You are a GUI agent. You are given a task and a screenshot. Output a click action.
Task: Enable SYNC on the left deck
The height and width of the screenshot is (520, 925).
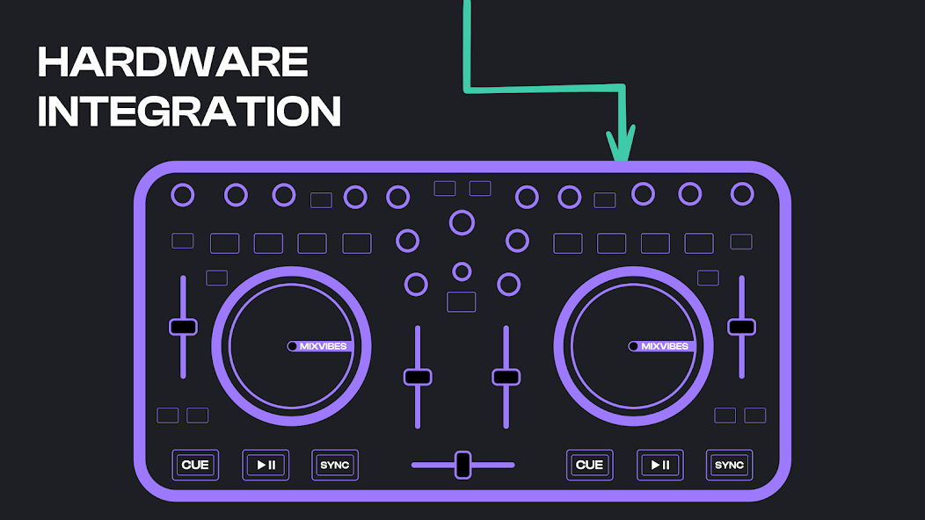coord(335,465)
